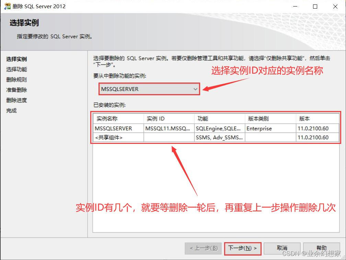Screen dimensions: 346x260
Task: Click the SQL Server setup icon in title bar
Action: [x=7, y=6]
